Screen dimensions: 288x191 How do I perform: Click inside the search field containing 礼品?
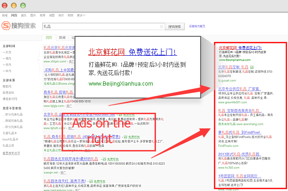pos(101,27)
